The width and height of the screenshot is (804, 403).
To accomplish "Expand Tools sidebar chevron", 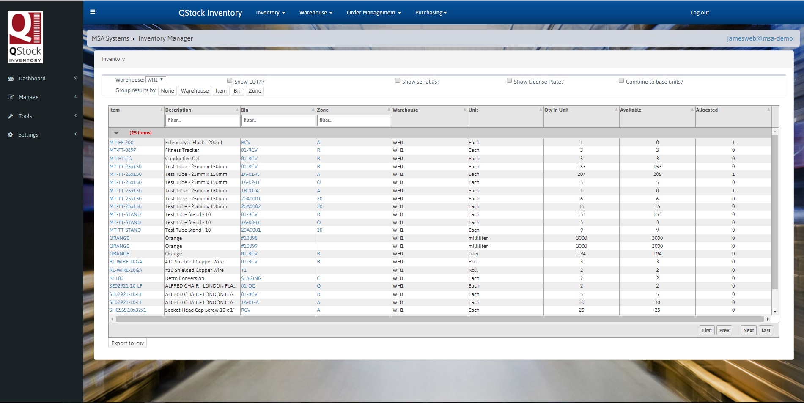I will (x=76, y=116).
